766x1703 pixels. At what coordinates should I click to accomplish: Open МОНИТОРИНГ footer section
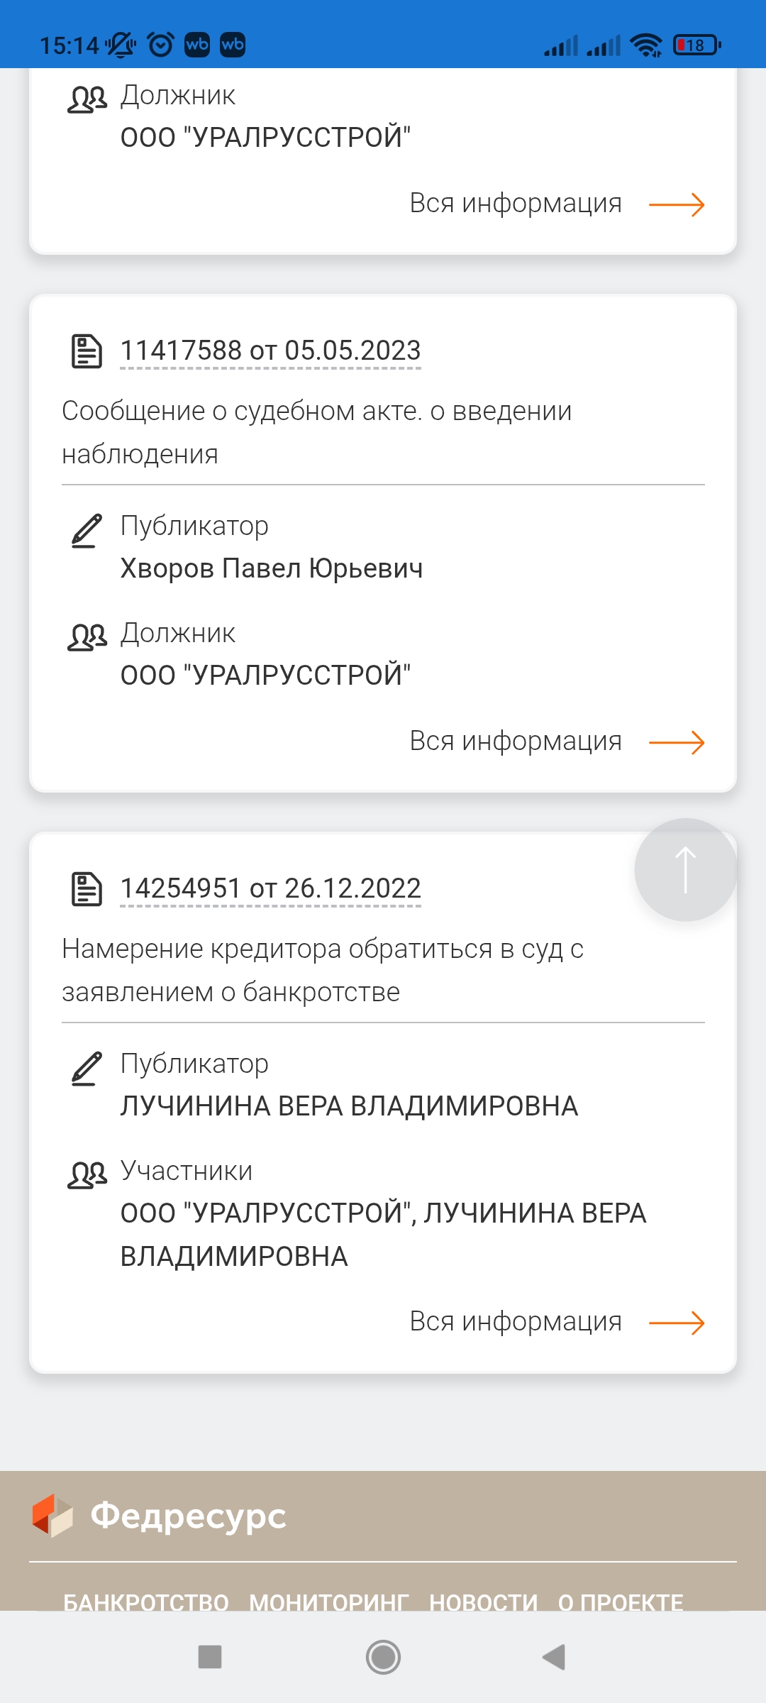click(329, 1602)
